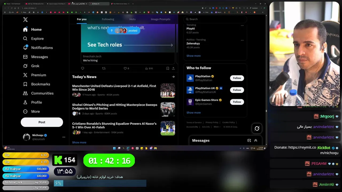Open Ads info footer link
The image size is (342, 192).
coord(206,127)
